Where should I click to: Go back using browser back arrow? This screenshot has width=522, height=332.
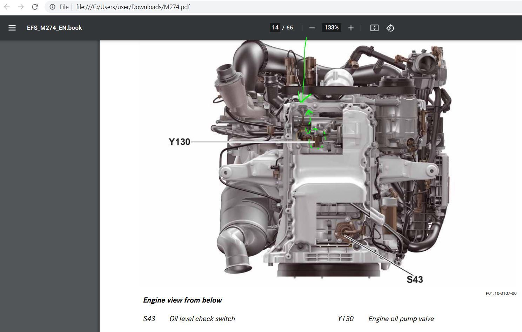point(7,7)
